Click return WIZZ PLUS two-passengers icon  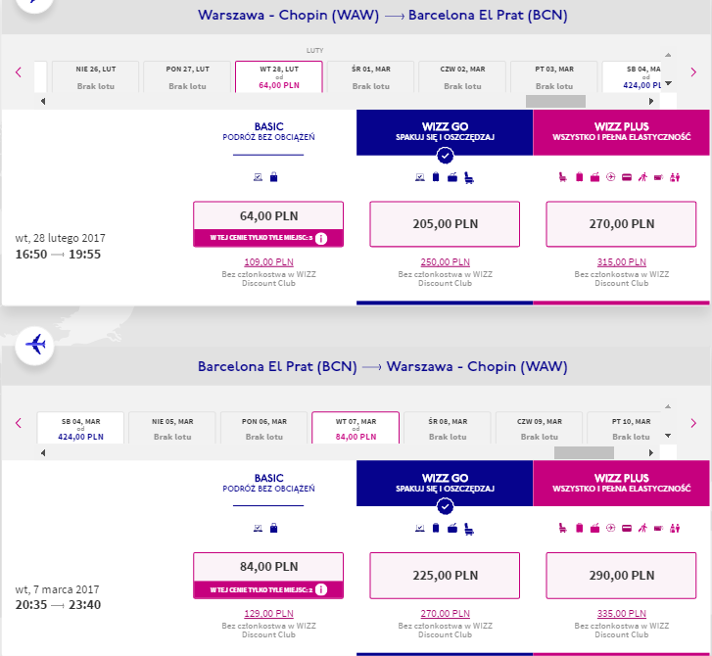coord(675,528)
